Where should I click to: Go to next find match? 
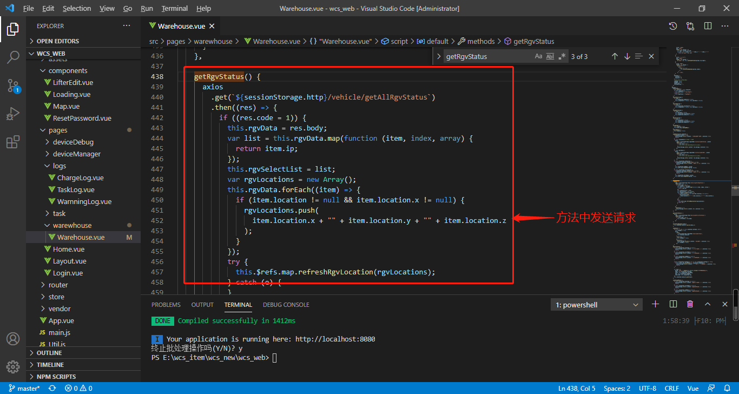627,56
